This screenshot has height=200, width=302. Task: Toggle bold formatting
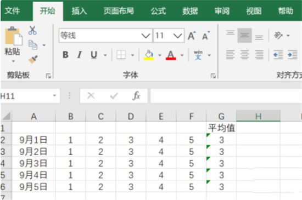pyautogui.click(x=65, y=55)
